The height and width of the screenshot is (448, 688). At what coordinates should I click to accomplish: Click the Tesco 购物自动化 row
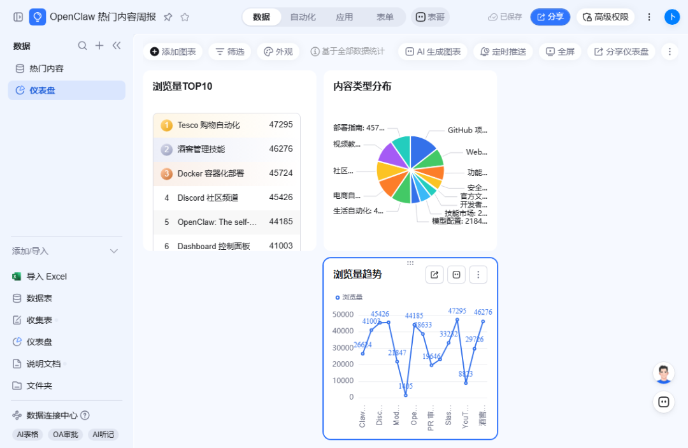click(x=226, y=125)
